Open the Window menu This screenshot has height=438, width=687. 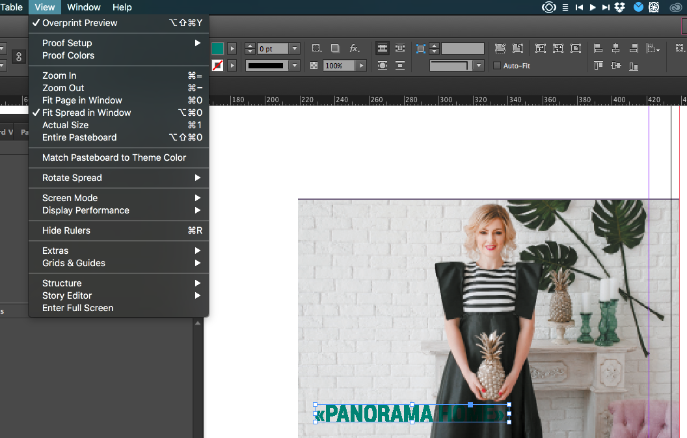(84, 7)
